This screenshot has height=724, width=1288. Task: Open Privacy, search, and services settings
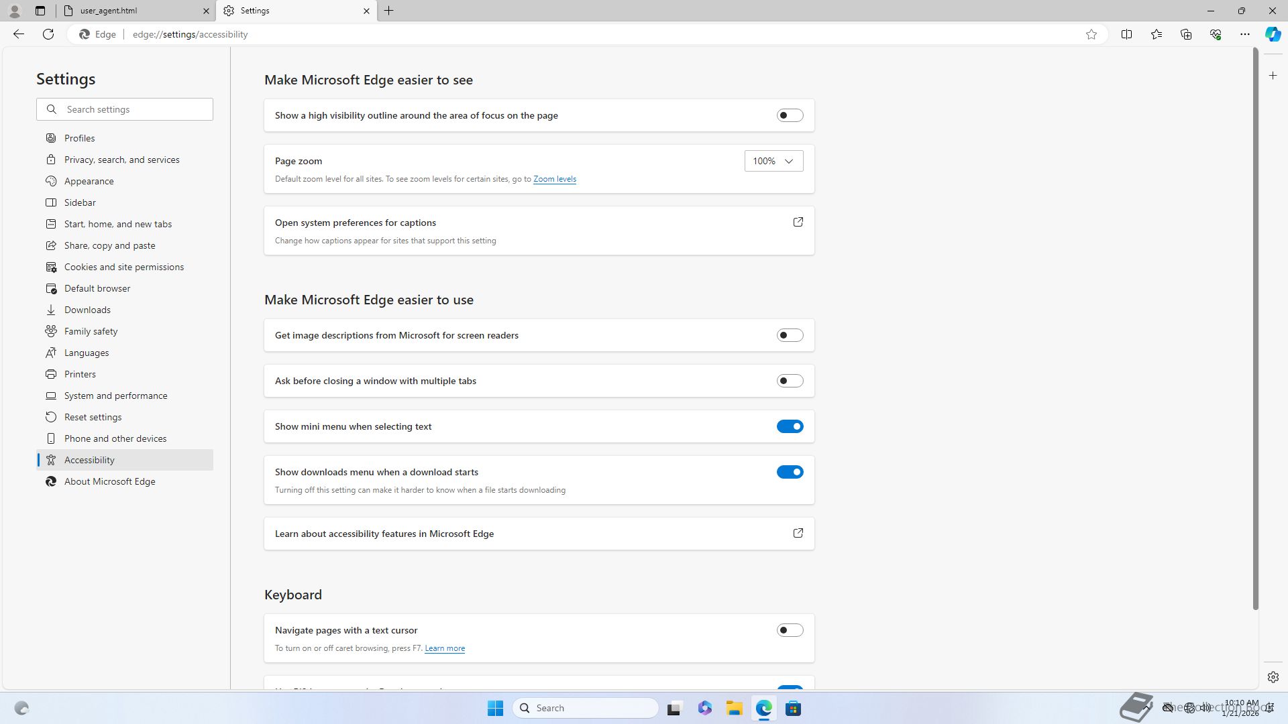coord(121,160)
